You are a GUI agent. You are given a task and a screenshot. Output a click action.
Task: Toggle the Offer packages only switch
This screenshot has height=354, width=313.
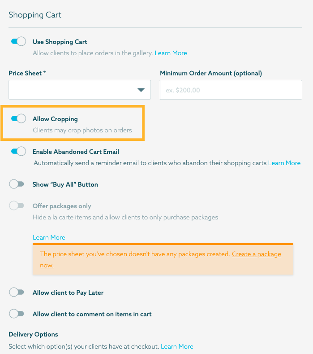(x=17, y=206)
